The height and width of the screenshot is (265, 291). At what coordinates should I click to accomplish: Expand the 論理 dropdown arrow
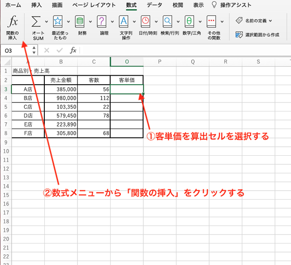tap(112, 22)
